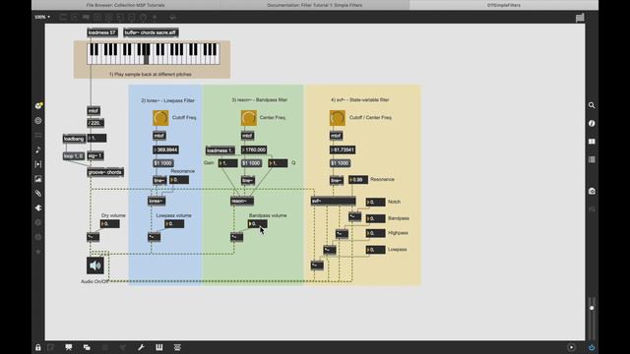Click the 61.73541 frequency number box
This screenshot has width=630, height=354.
tap(343, 150)
